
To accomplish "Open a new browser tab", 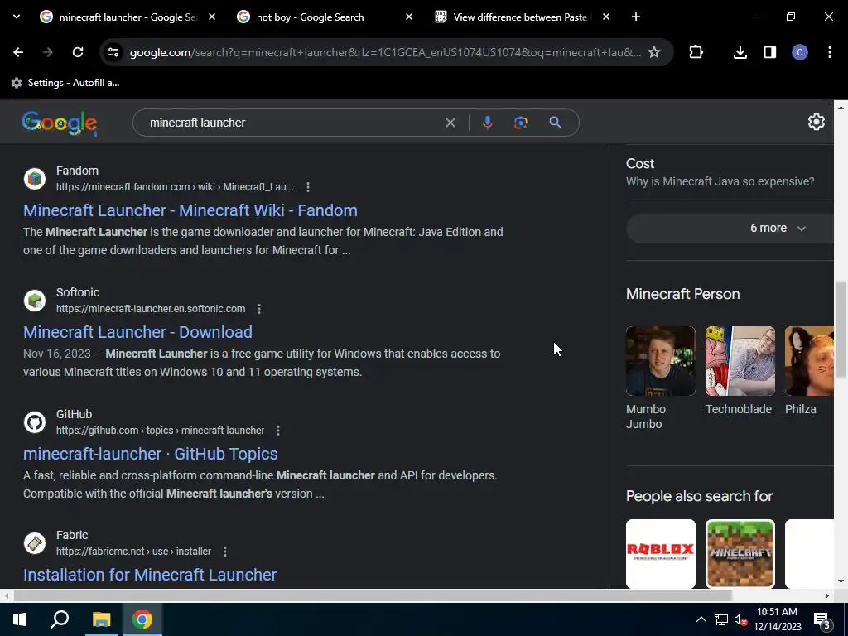I will pos(635,17).
